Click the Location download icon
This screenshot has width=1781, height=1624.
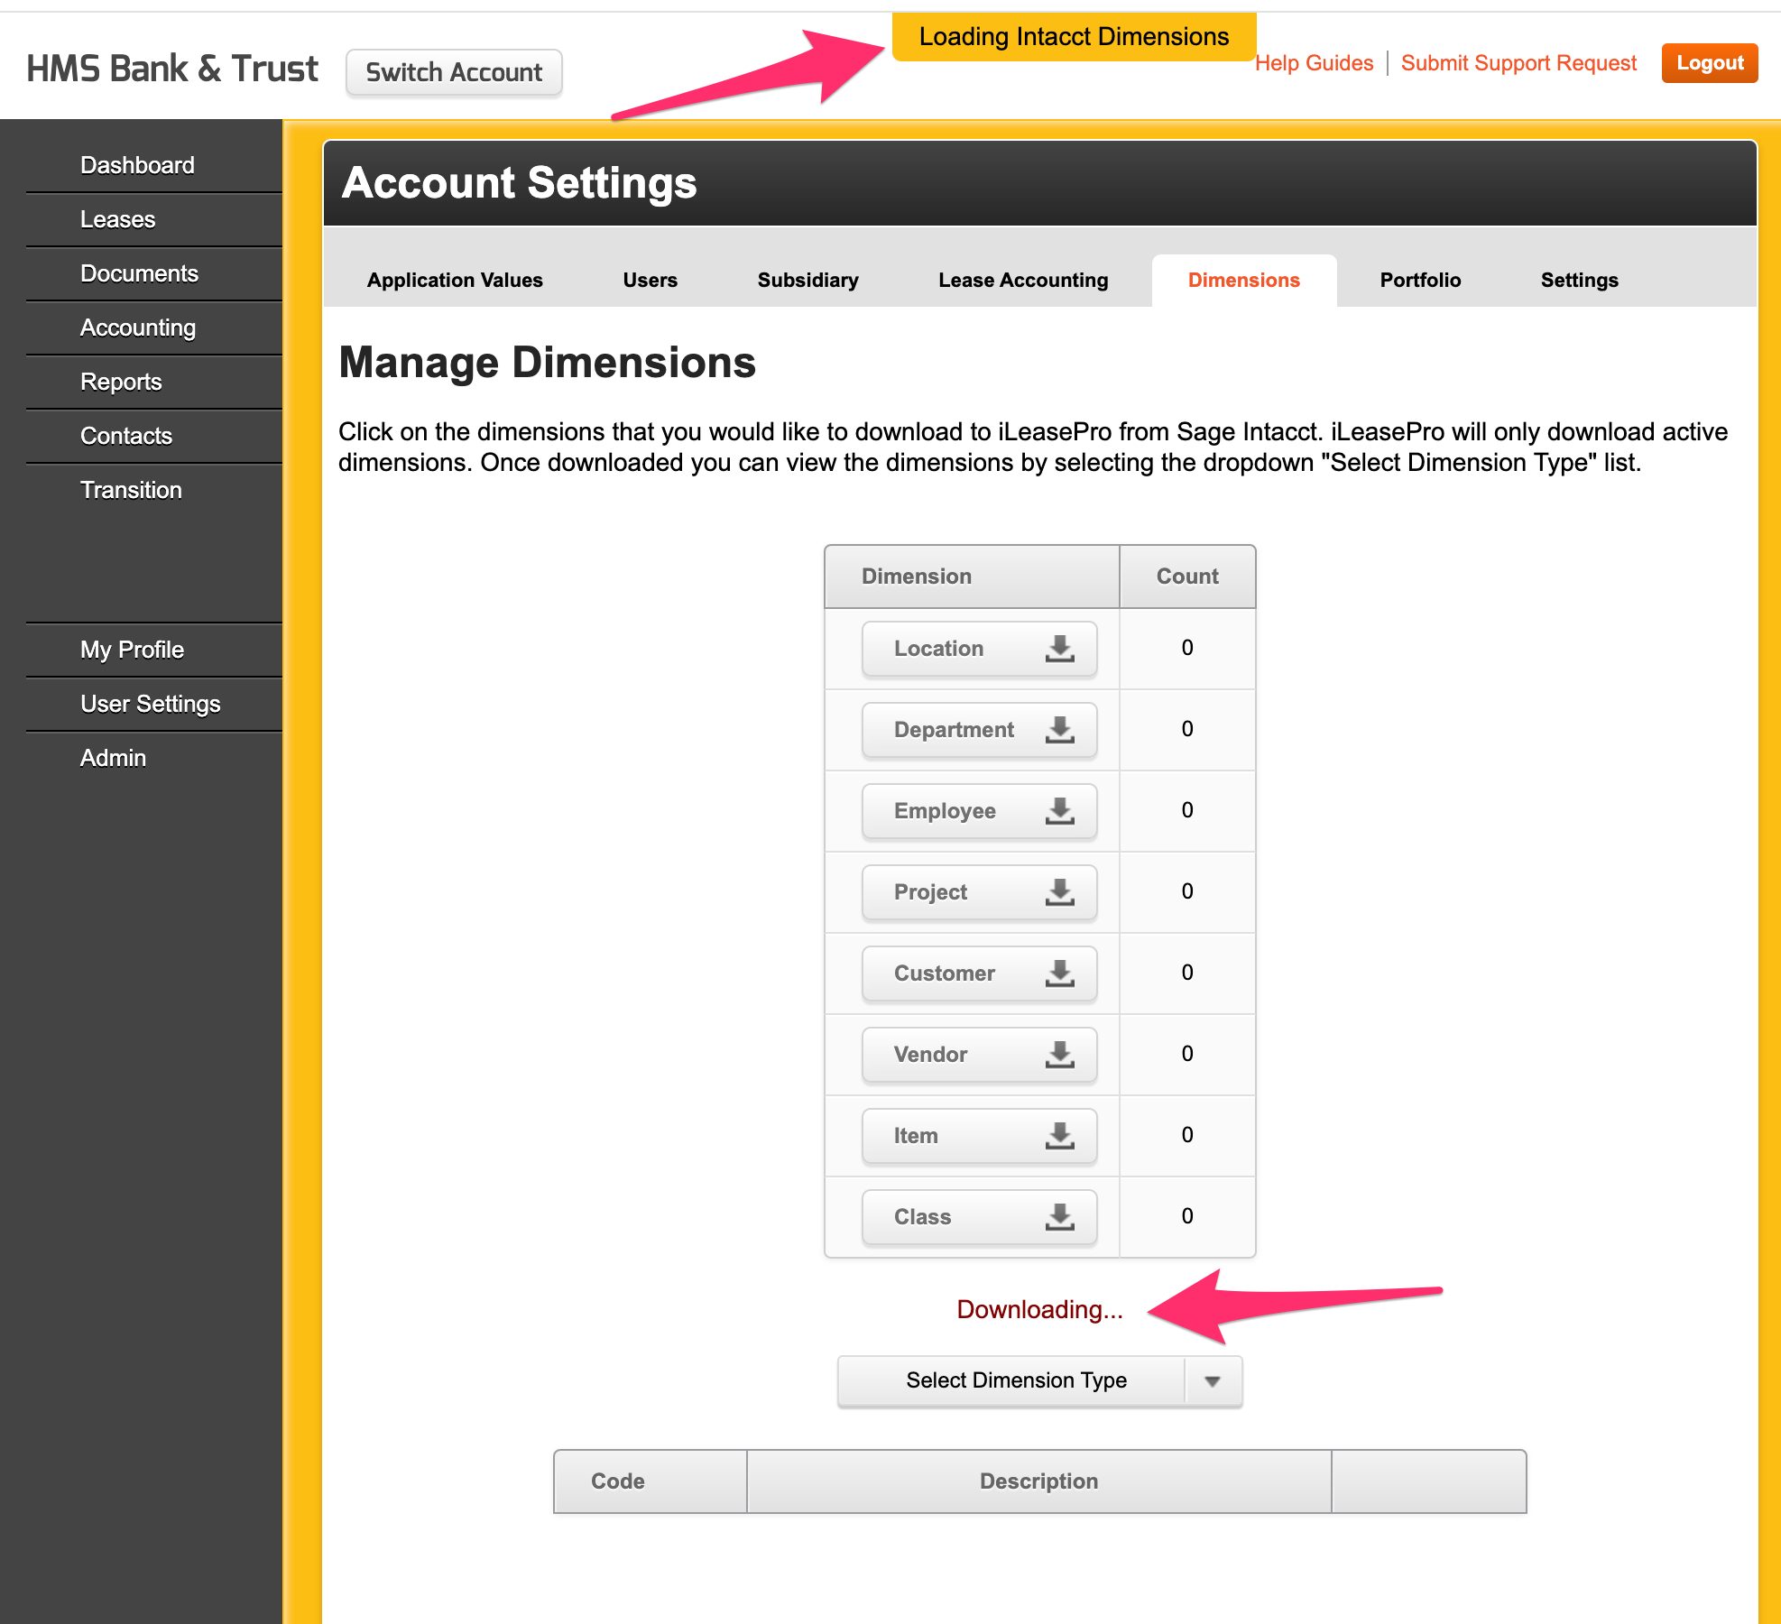(x=1059, y=649)
